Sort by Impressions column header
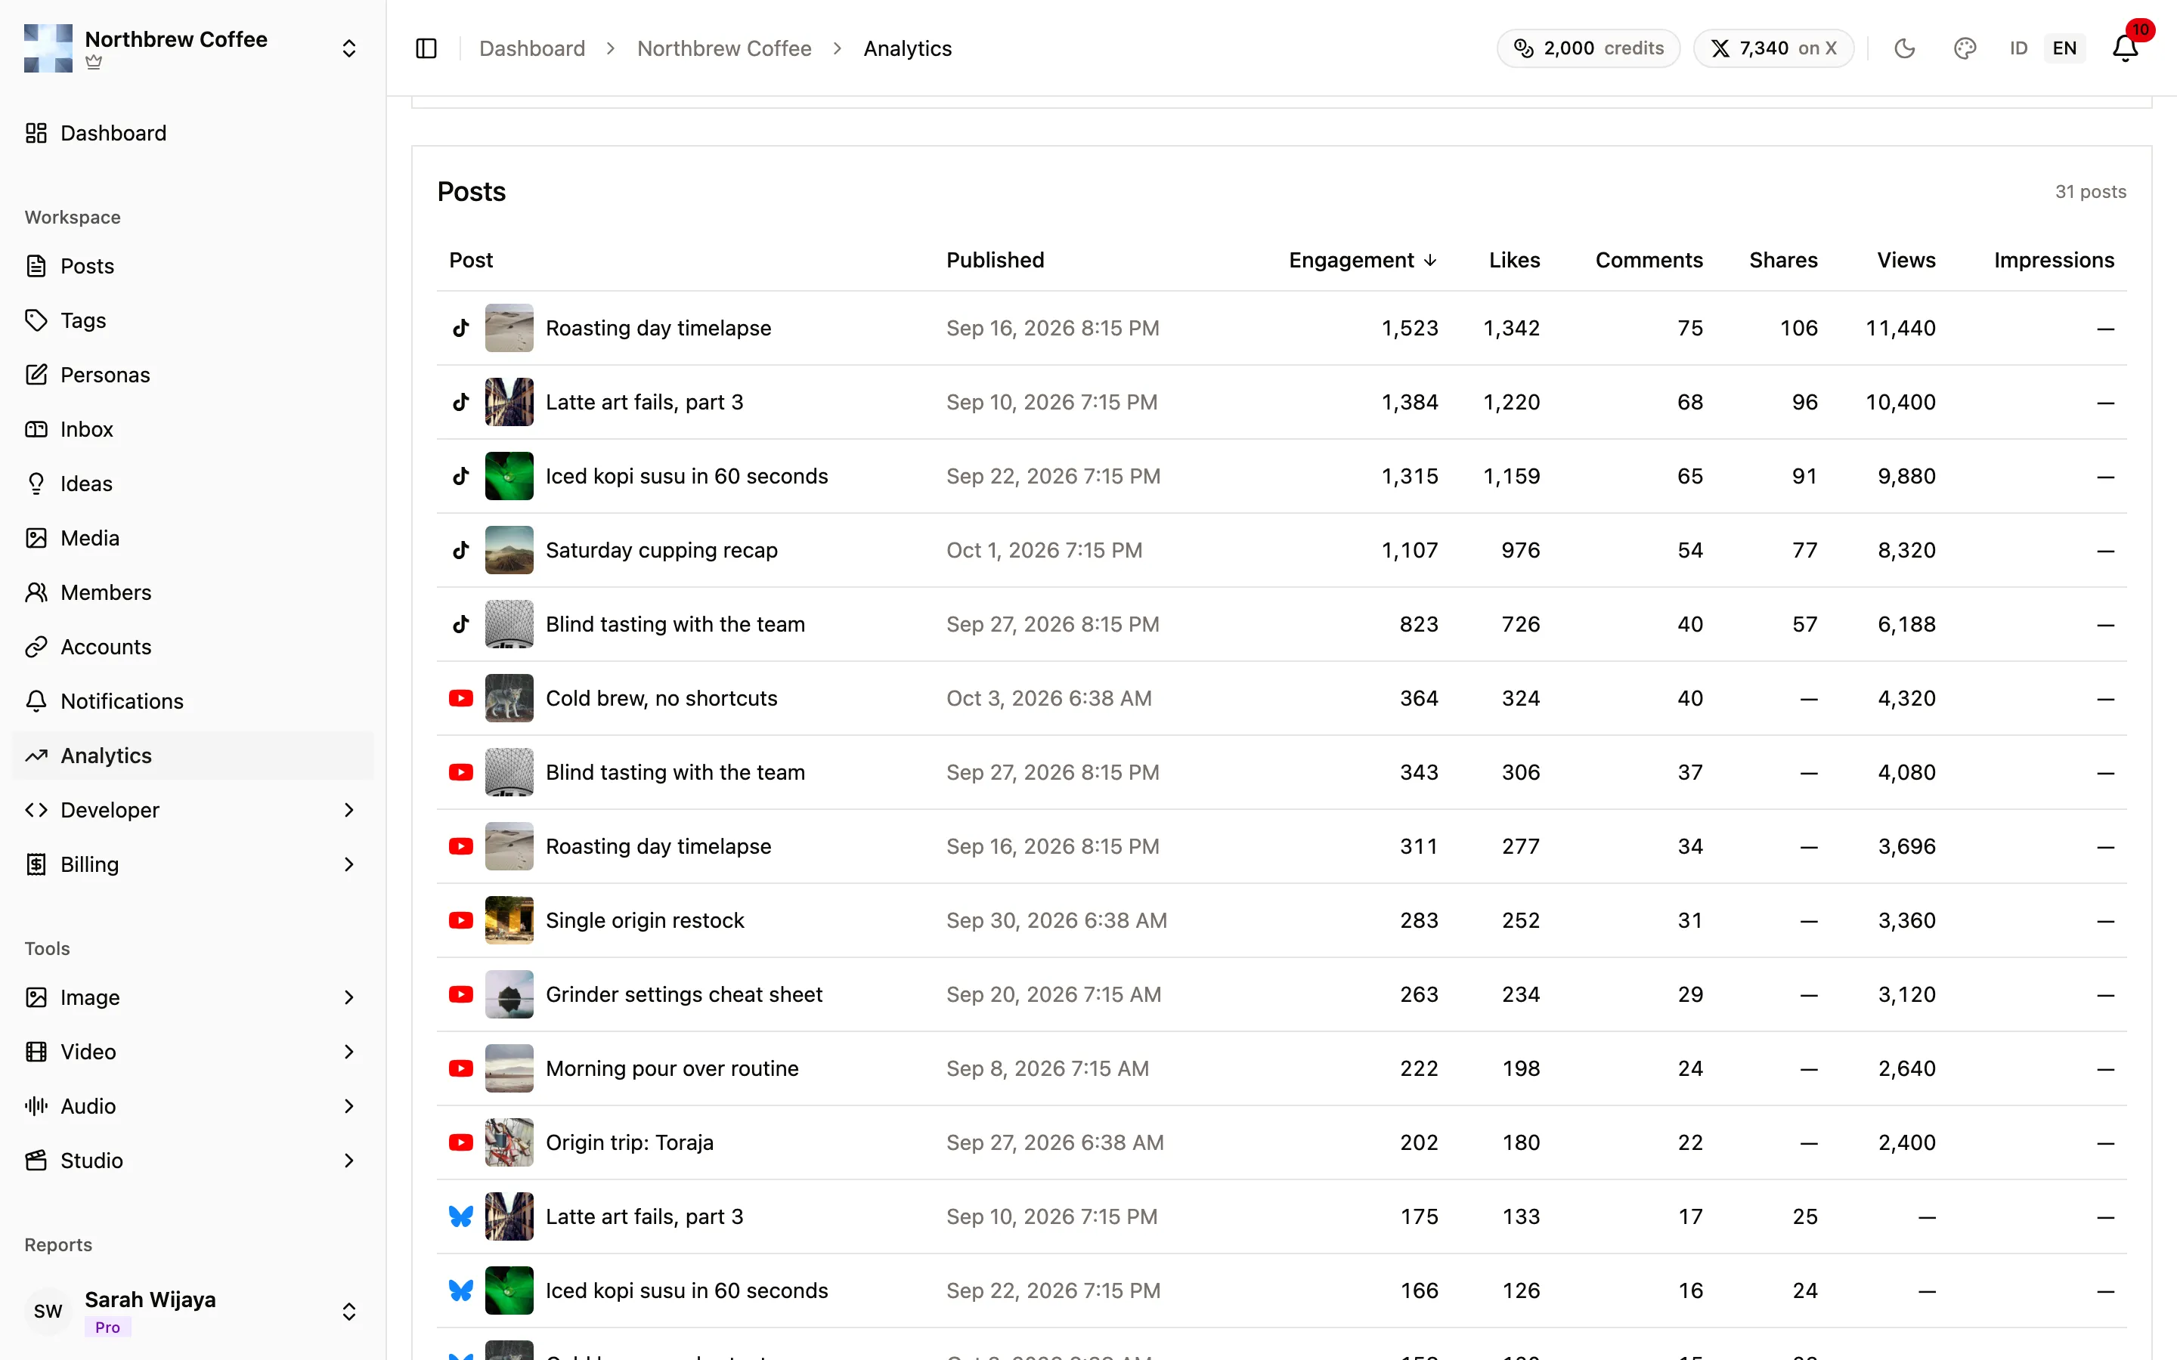The width and height of the screenshot is (2177, 1360). (2054, 260)
